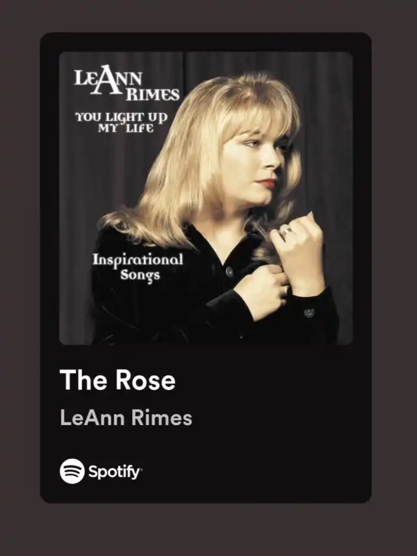Click the lower clenched hand on cover
This screenshot has width=417, height=556.
coord(263,291)
